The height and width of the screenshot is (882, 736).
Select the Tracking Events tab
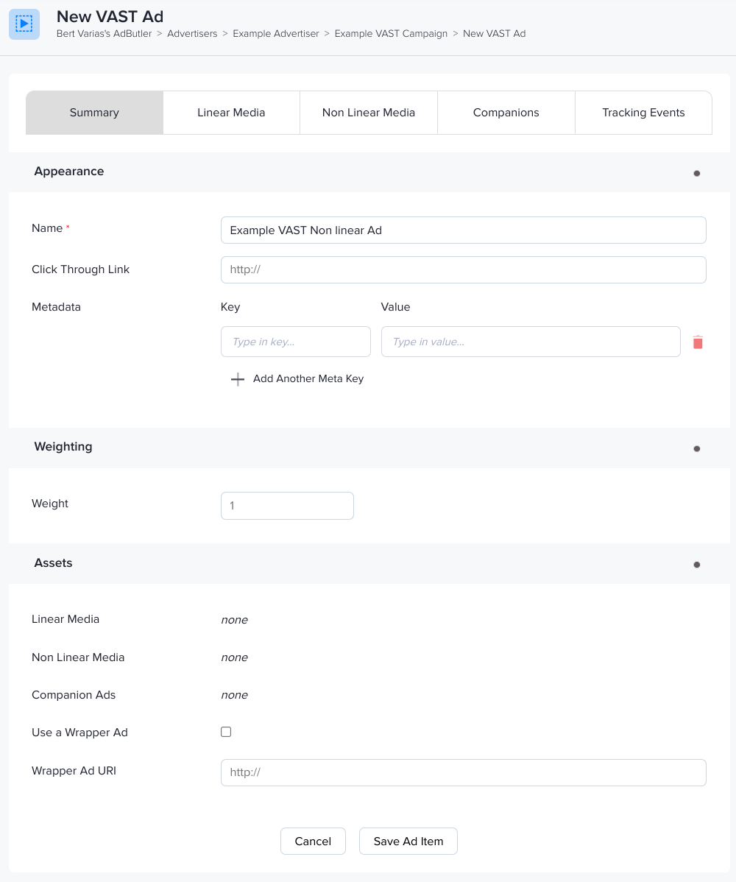[644, 113]
